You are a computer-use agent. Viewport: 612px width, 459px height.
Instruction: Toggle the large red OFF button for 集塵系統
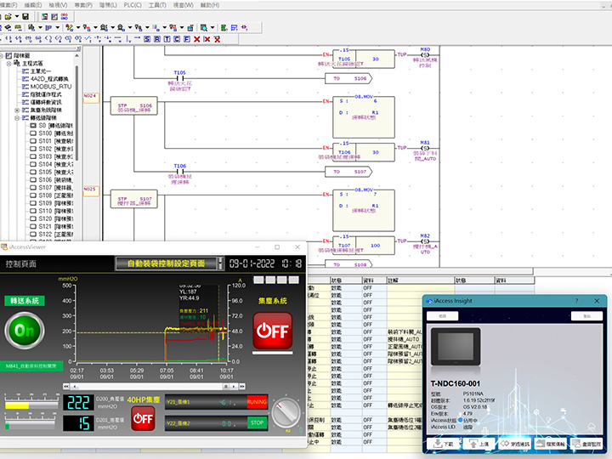pos(273,330)
